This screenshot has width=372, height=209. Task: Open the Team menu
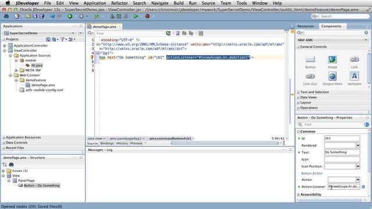(x=226, y=3)
